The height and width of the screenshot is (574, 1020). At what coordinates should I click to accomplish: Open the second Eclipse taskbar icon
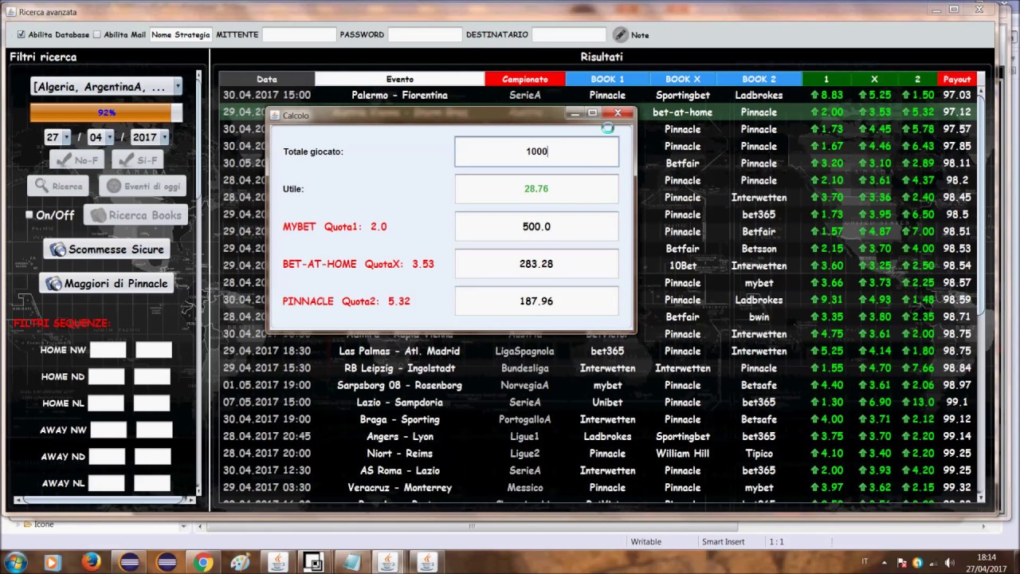[x=166, y=563]
